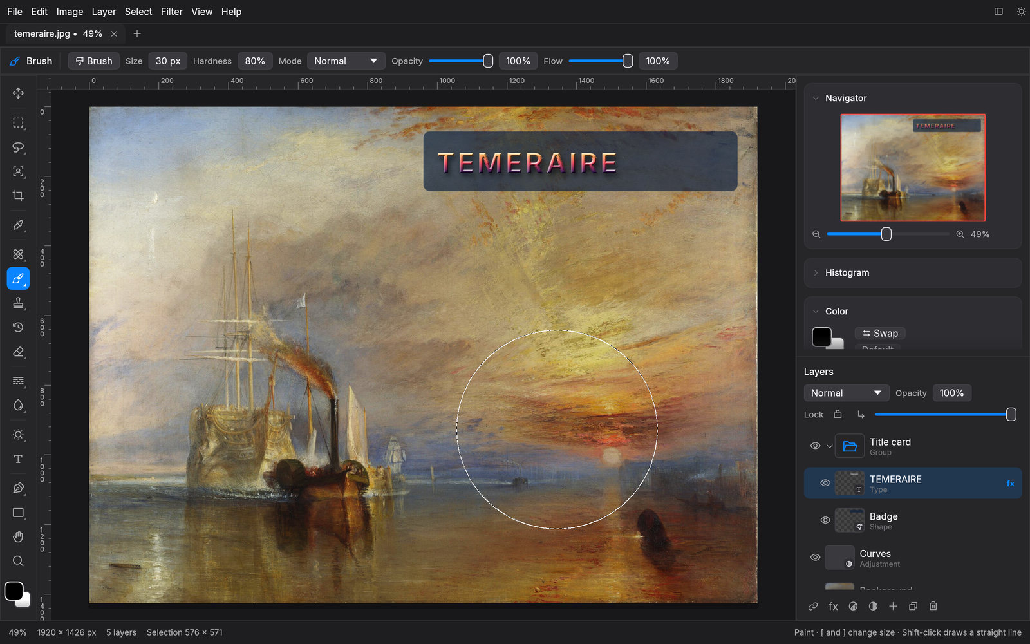Select the Move tool
The image size is (1030, 644).
coord(18,93)
